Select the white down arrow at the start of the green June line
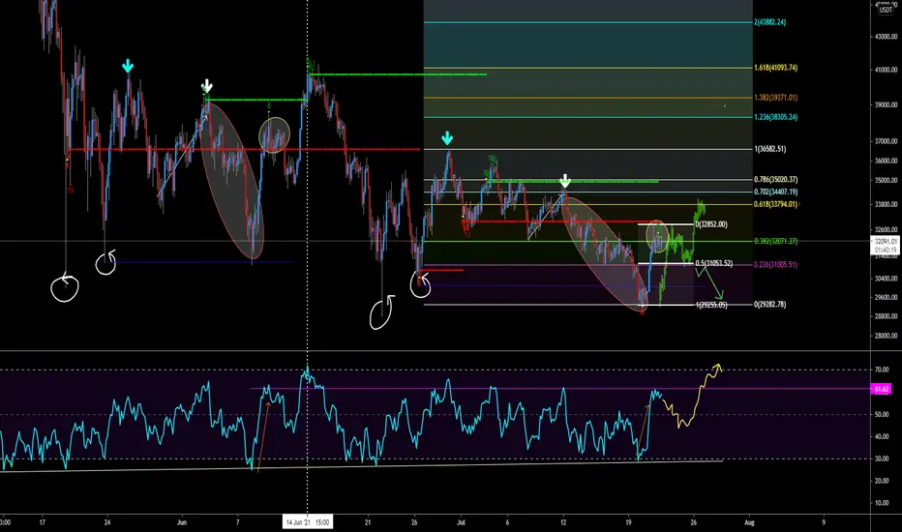 tap(207, 87)
